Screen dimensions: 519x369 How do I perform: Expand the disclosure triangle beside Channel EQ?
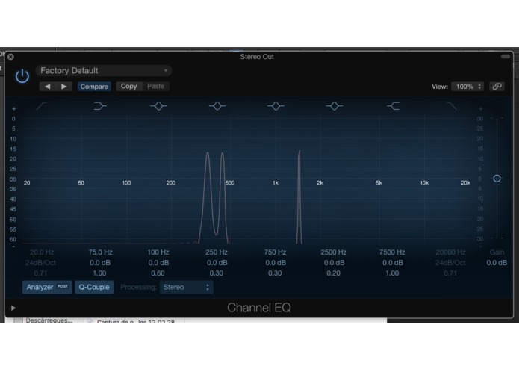pyautogui.click(x=13, y=308)
